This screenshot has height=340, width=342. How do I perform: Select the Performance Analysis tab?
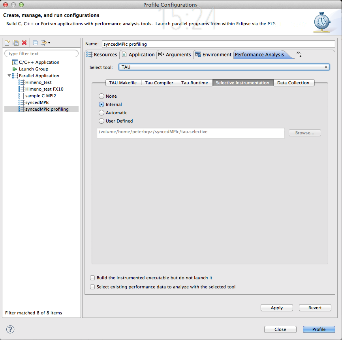tap(259, 55)
